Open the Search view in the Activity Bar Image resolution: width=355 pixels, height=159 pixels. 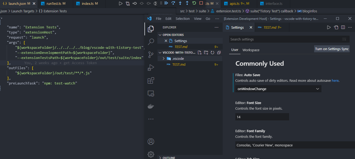click(x=151, y=41)
